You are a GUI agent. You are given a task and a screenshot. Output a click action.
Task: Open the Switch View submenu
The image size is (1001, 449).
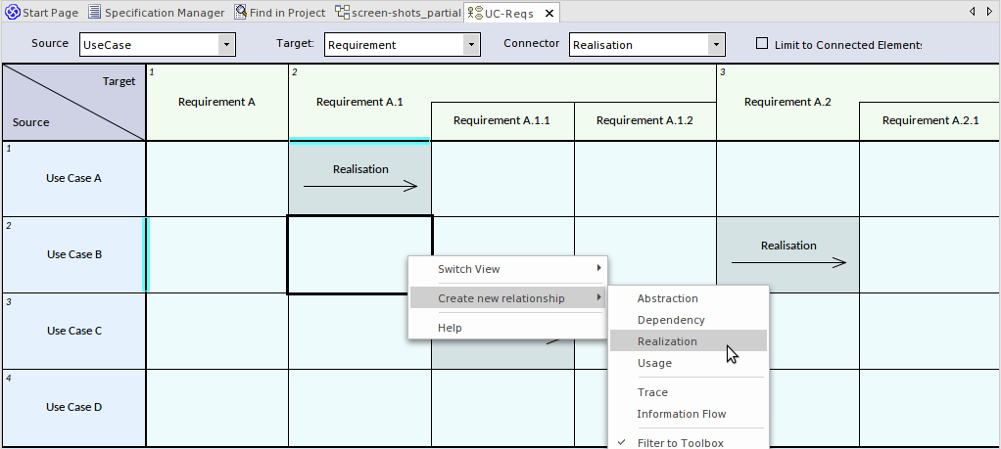[x=507, y=269]
